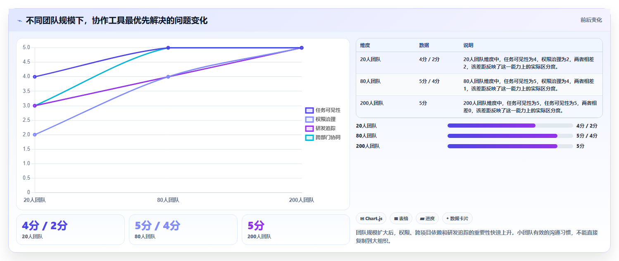The height and width of the screenshot is (261, 619).
Task: Click the 20人团队 progress bar
Action: (x=510, y=126)
